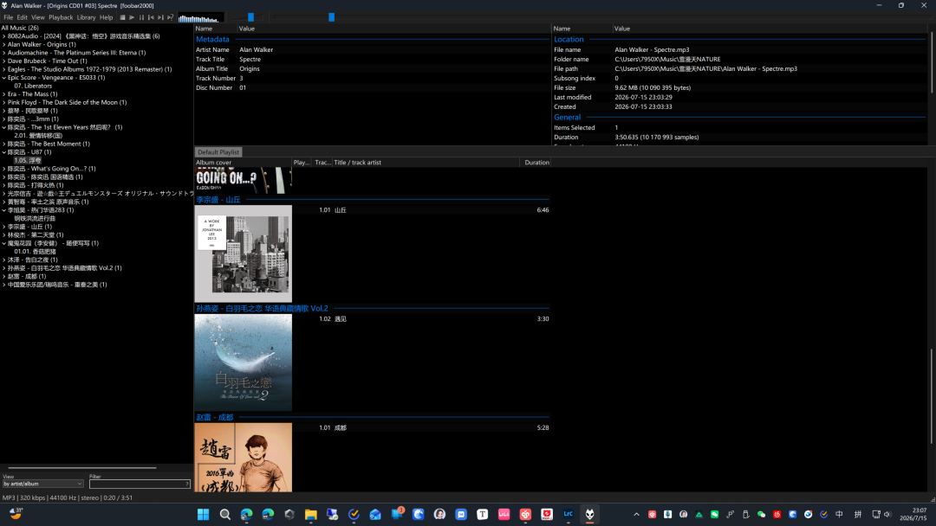Select the 1.02 遇见 playlist row

(421, 319)
